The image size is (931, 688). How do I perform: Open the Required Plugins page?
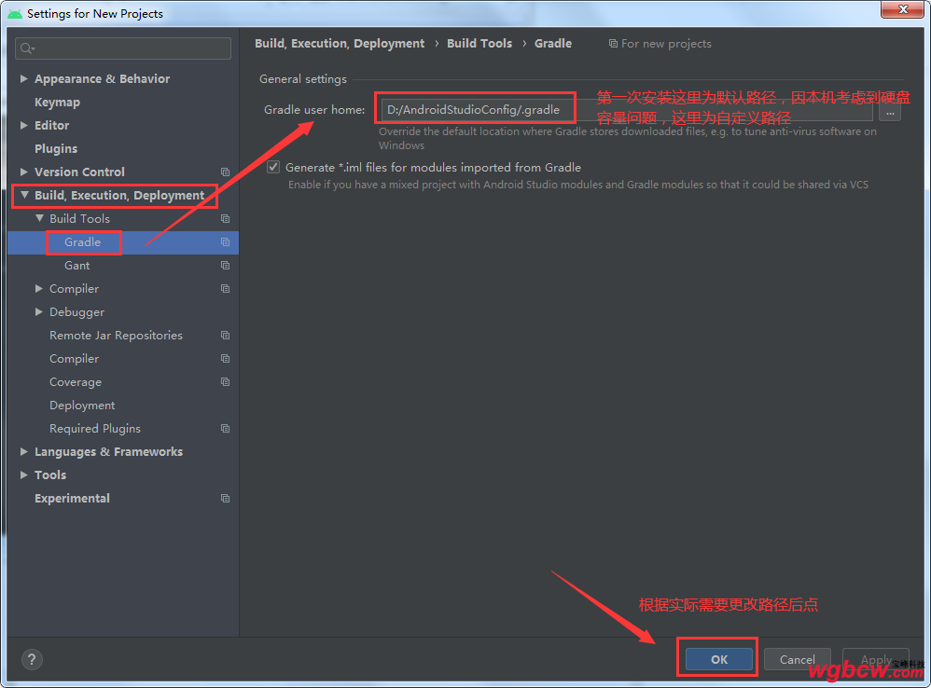(95, 428)
